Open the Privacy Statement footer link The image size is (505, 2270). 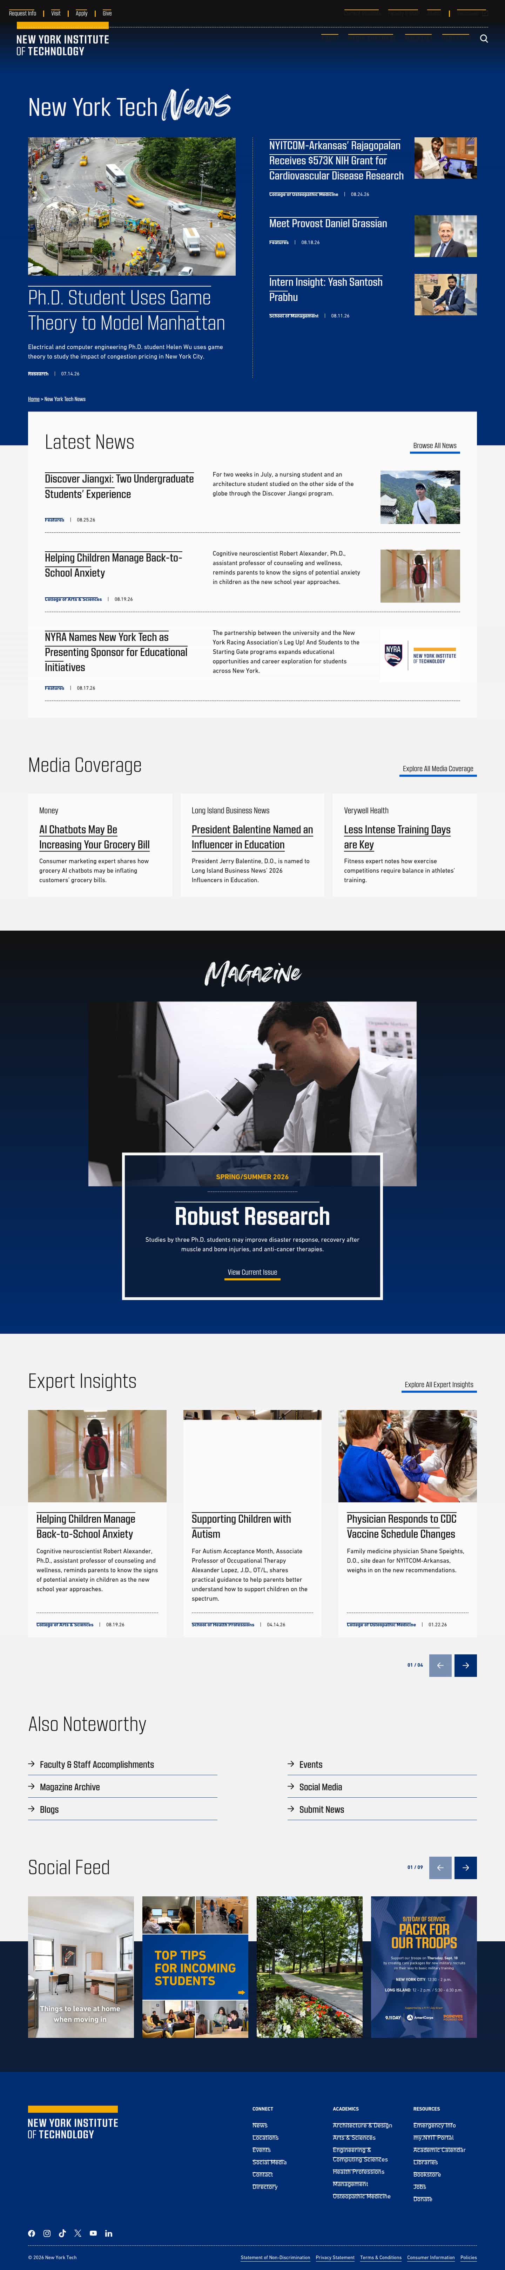pos(335,2258)
